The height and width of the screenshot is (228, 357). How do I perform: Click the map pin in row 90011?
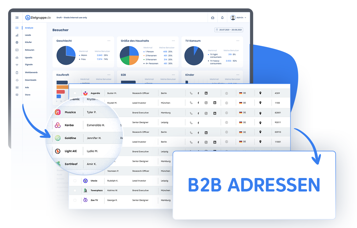point(260,123)
